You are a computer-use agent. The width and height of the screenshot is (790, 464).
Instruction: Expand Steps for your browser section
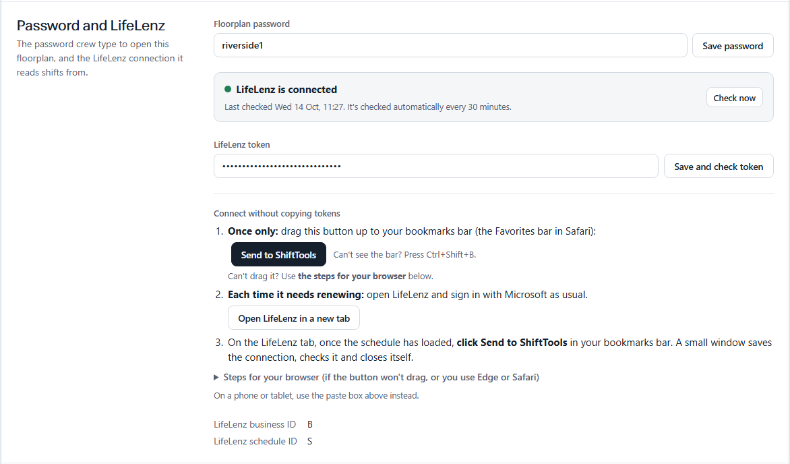pos(376,377)
